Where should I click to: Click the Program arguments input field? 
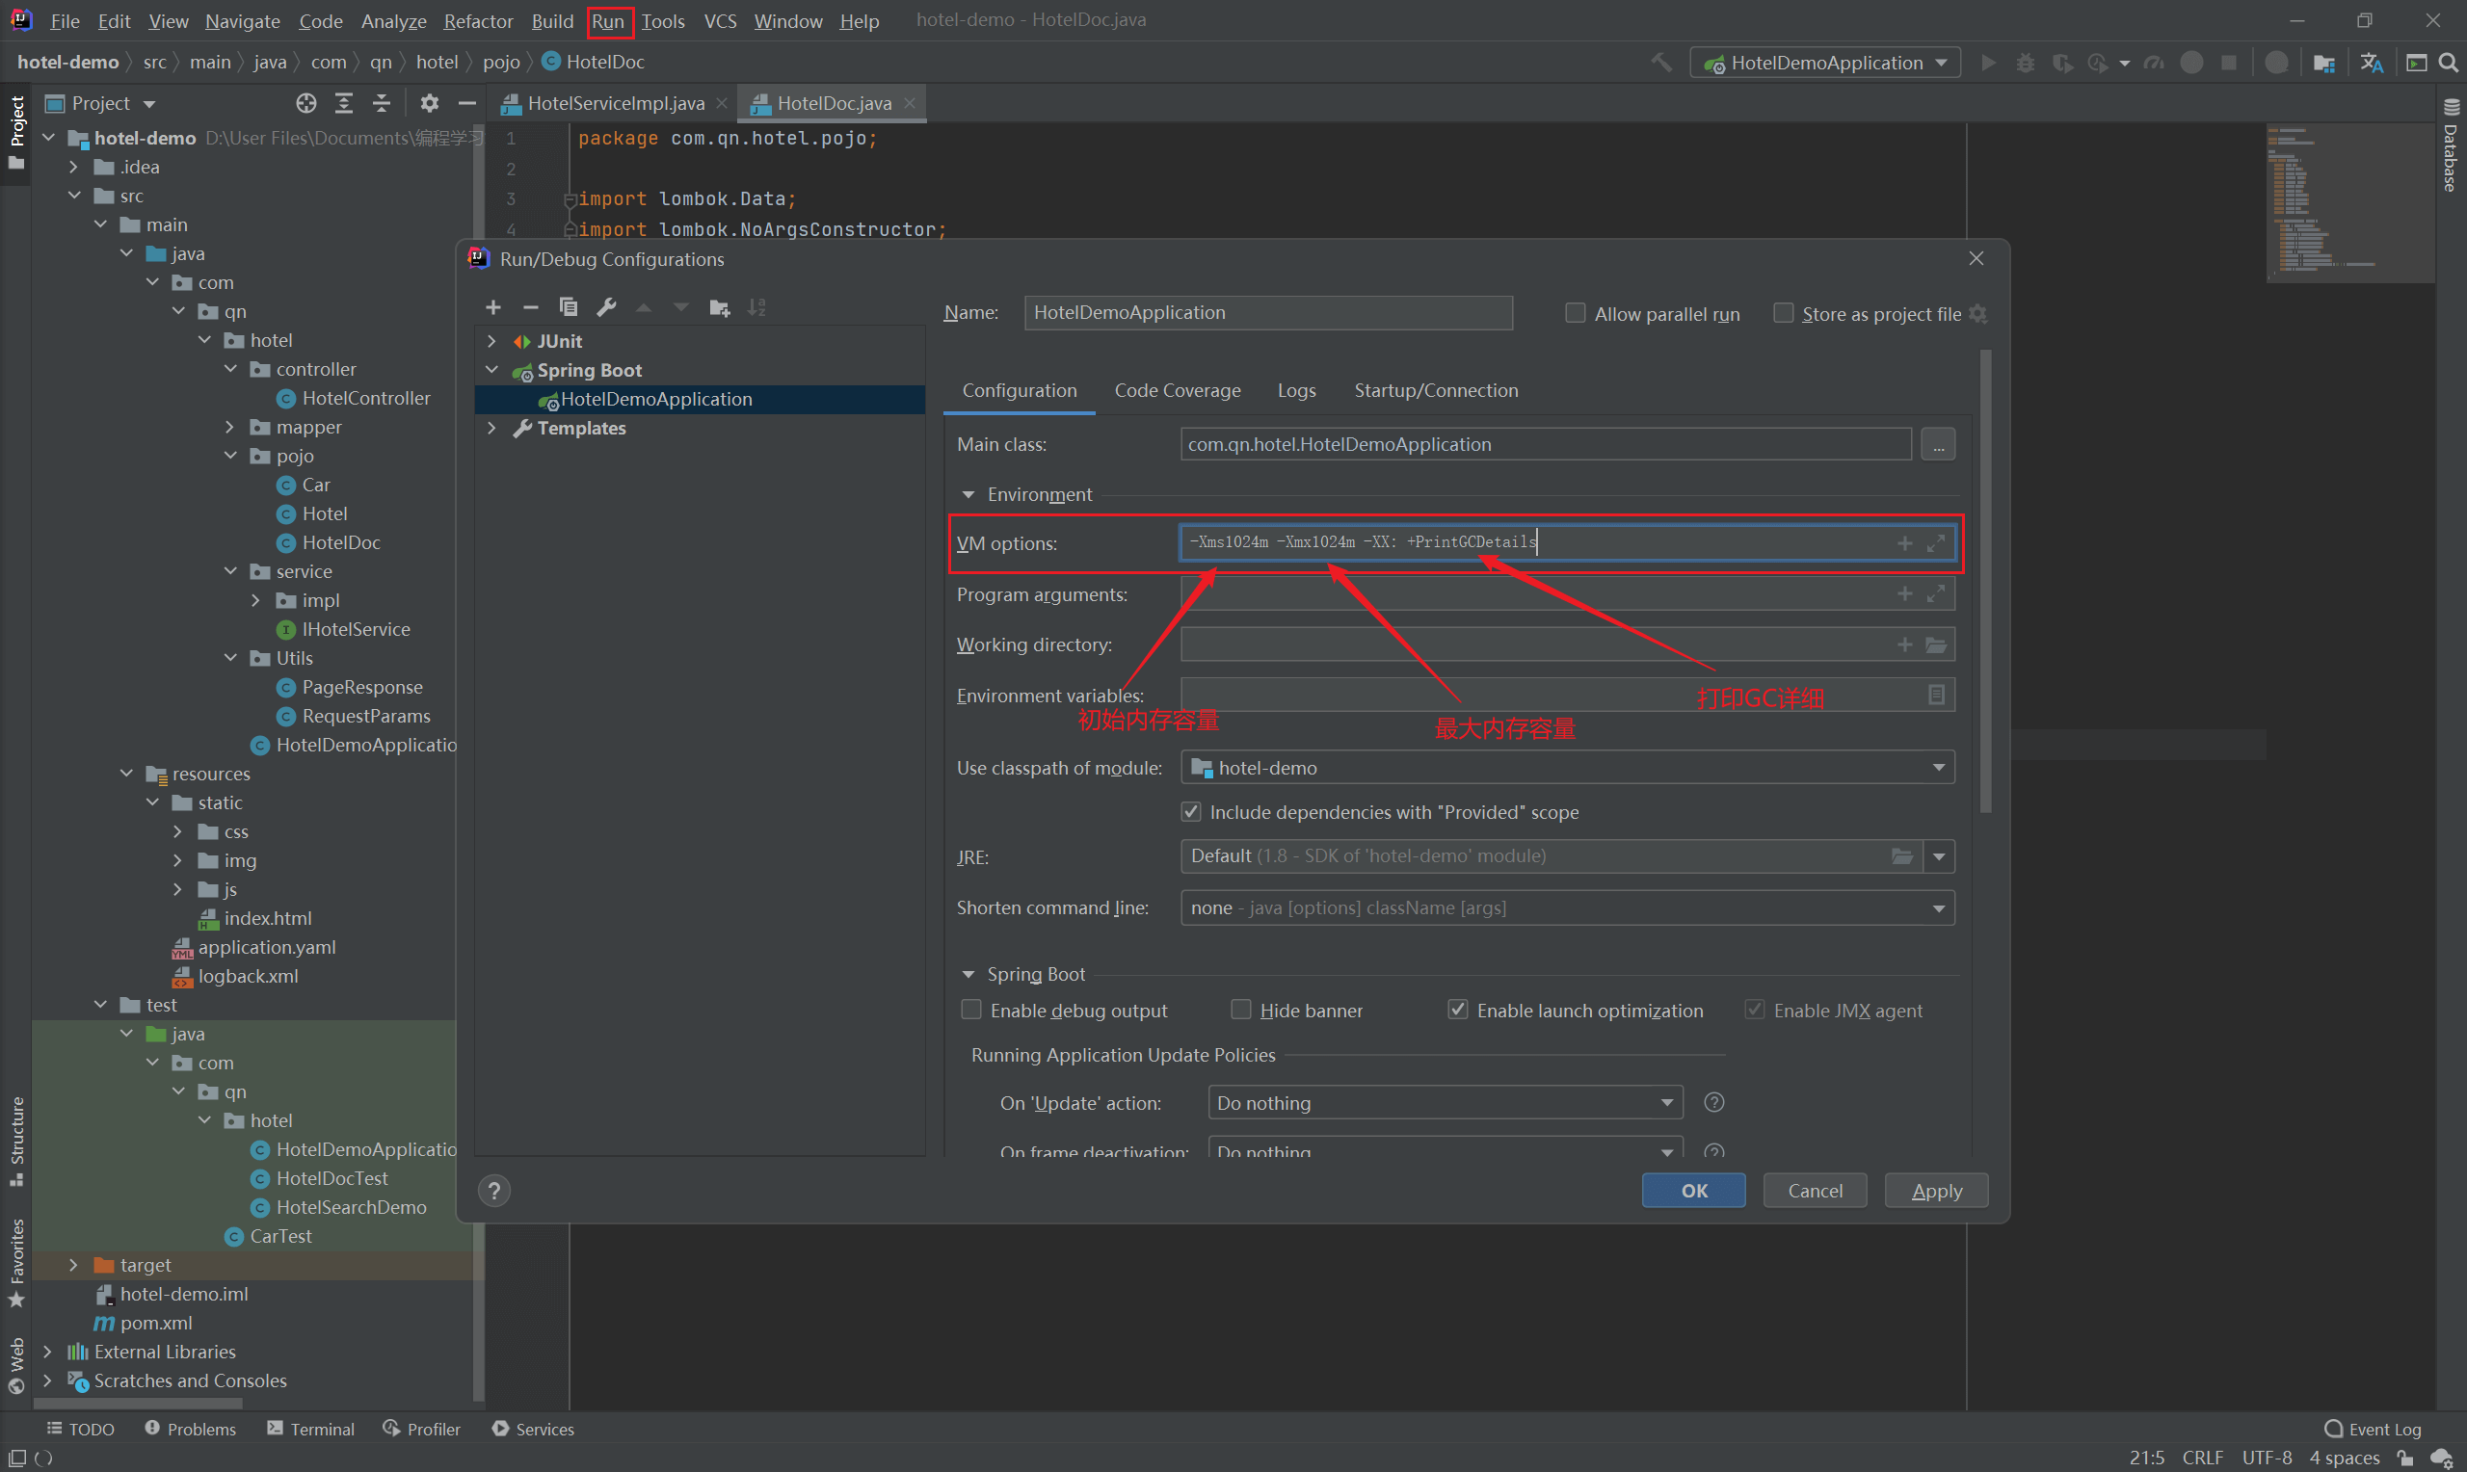coord(1566,594)
